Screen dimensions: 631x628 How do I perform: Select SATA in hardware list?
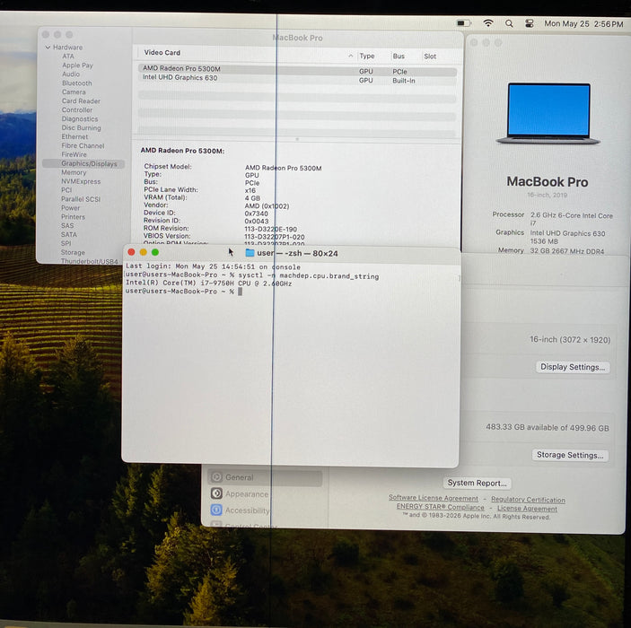click(68, 234)
